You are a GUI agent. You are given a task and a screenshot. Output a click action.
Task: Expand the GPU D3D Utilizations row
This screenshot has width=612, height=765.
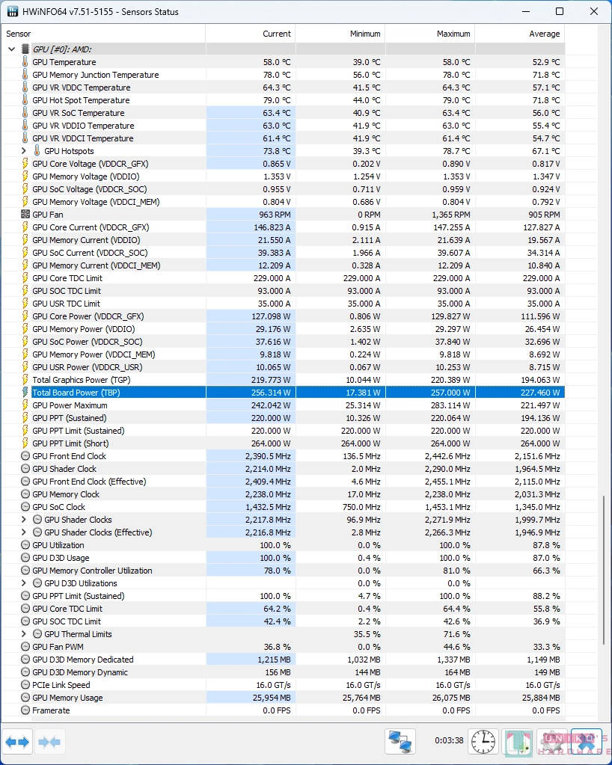coord(23,583)
